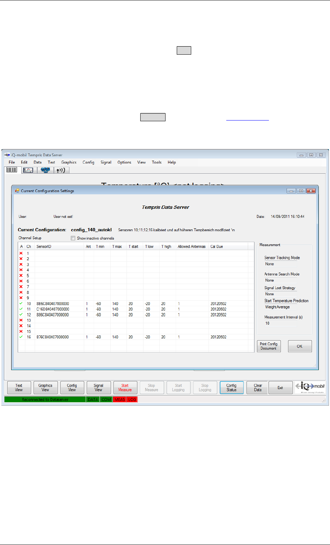This screenshot has width=330, height=545.
Task: Click the red X status icon for channel 1
Action: point(21,253)
